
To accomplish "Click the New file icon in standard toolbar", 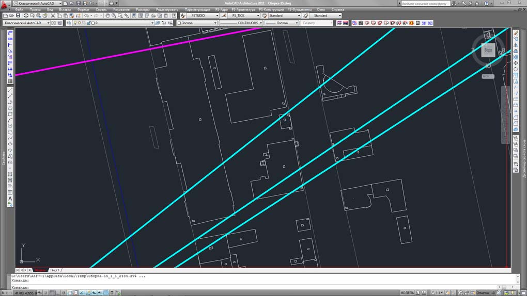I will coord(5,16).
